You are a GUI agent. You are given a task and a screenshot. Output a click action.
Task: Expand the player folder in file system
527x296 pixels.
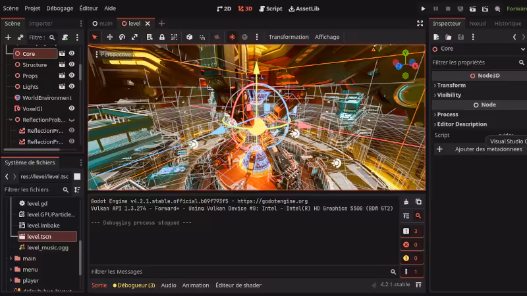pos(11,281)
